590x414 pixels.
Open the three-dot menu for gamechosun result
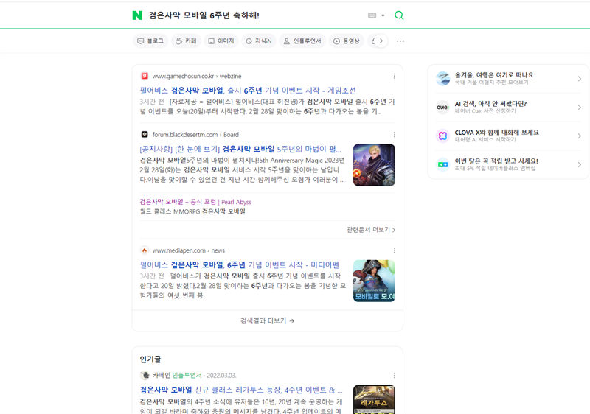tap(395, 76)
